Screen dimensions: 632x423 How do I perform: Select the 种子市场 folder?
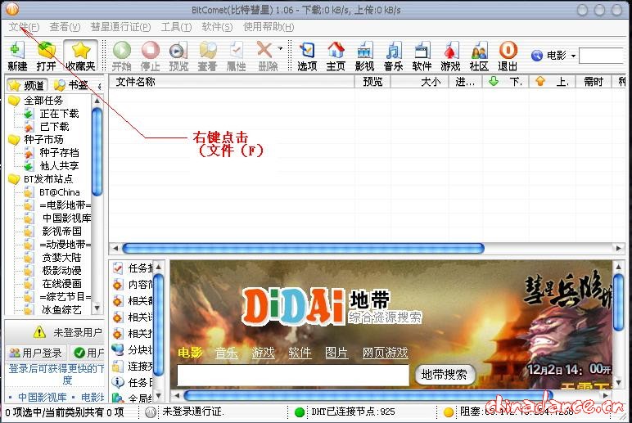point(43,139)
